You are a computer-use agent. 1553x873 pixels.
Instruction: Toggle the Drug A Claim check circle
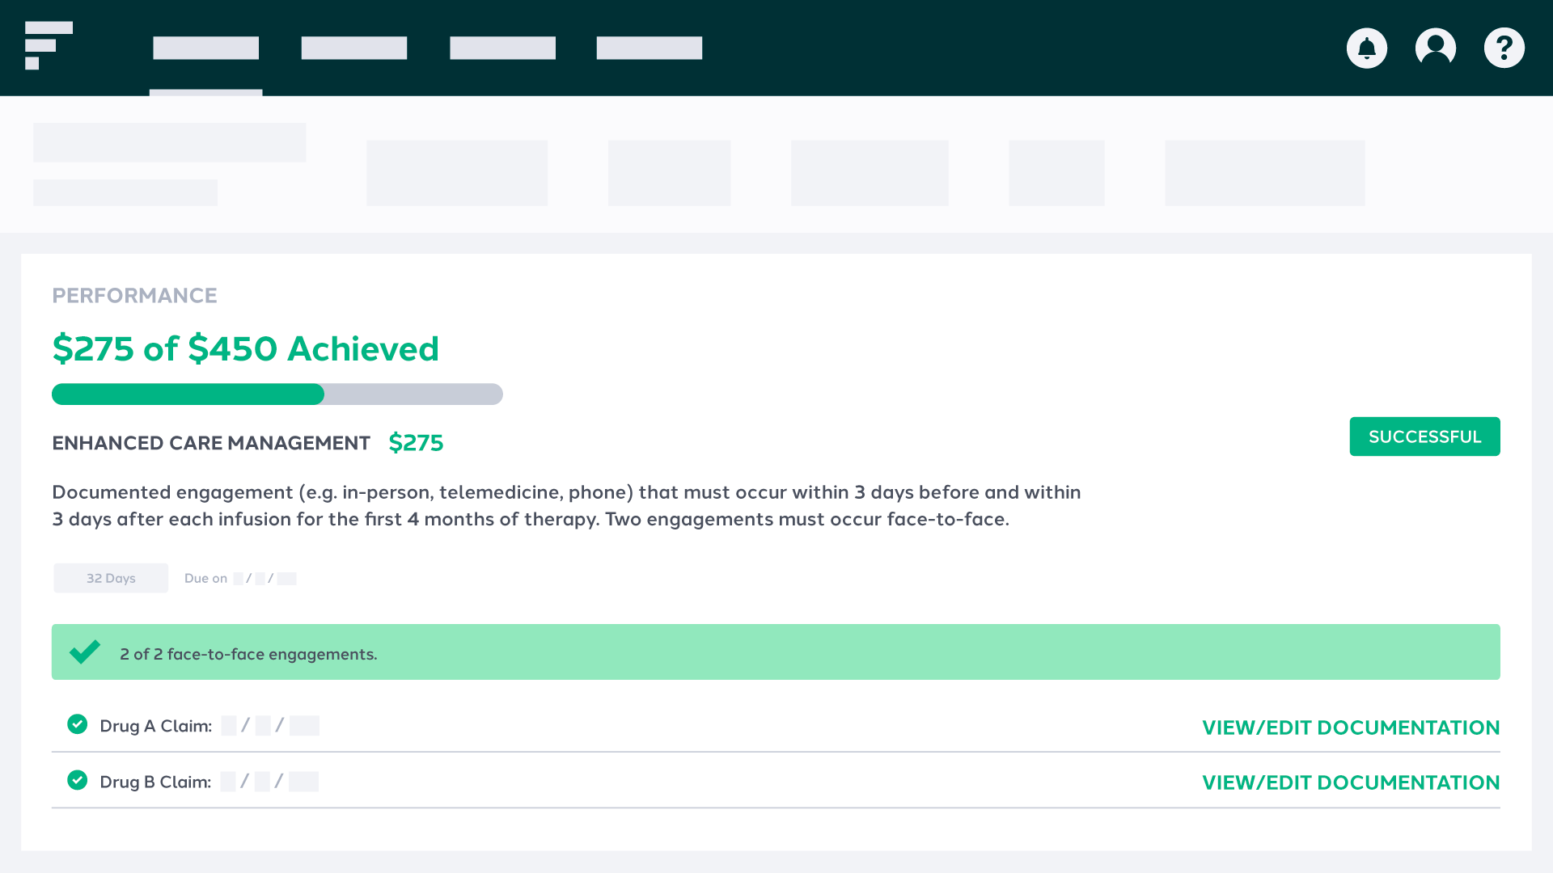[78, 724]
